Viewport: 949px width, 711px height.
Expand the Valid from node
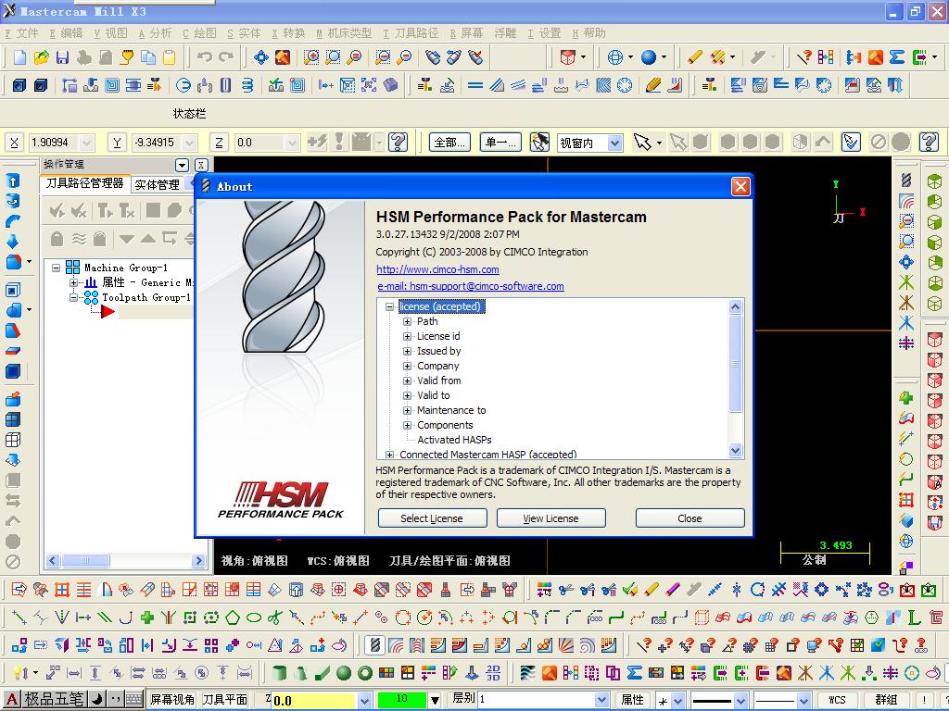coord(408,380)
